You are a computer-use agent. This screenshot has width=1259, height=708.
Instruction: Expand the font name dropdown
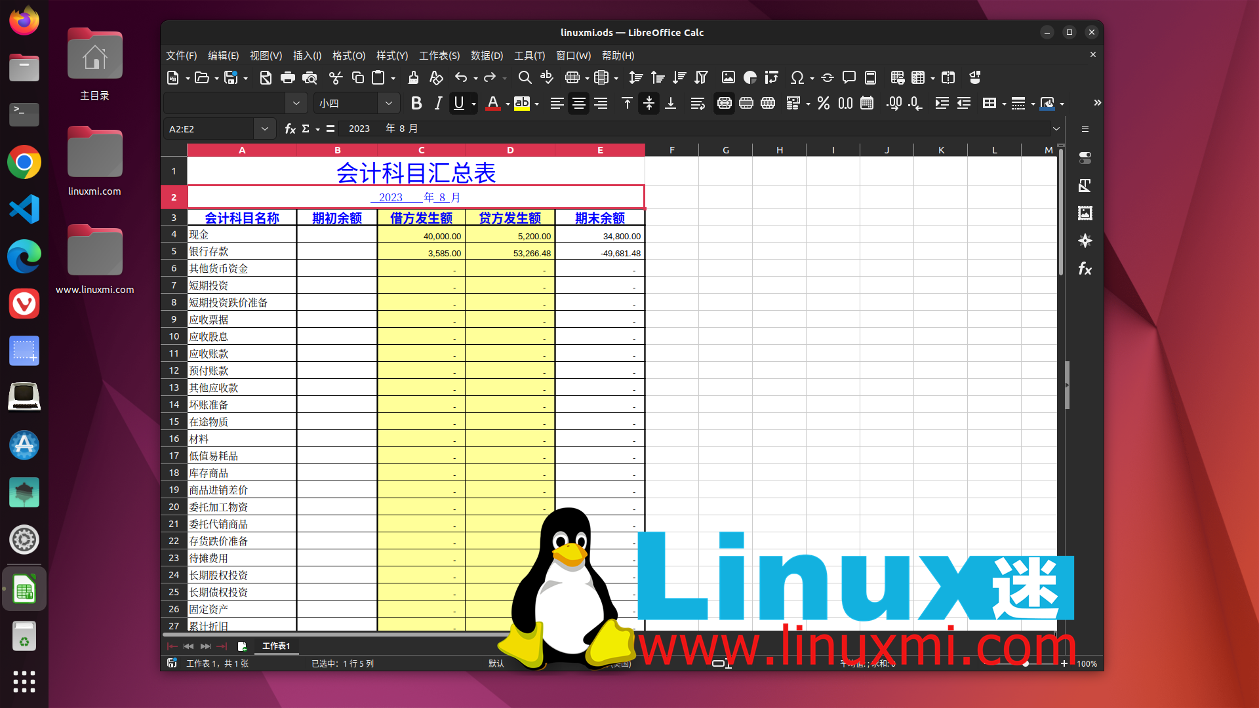coord(296,104)
